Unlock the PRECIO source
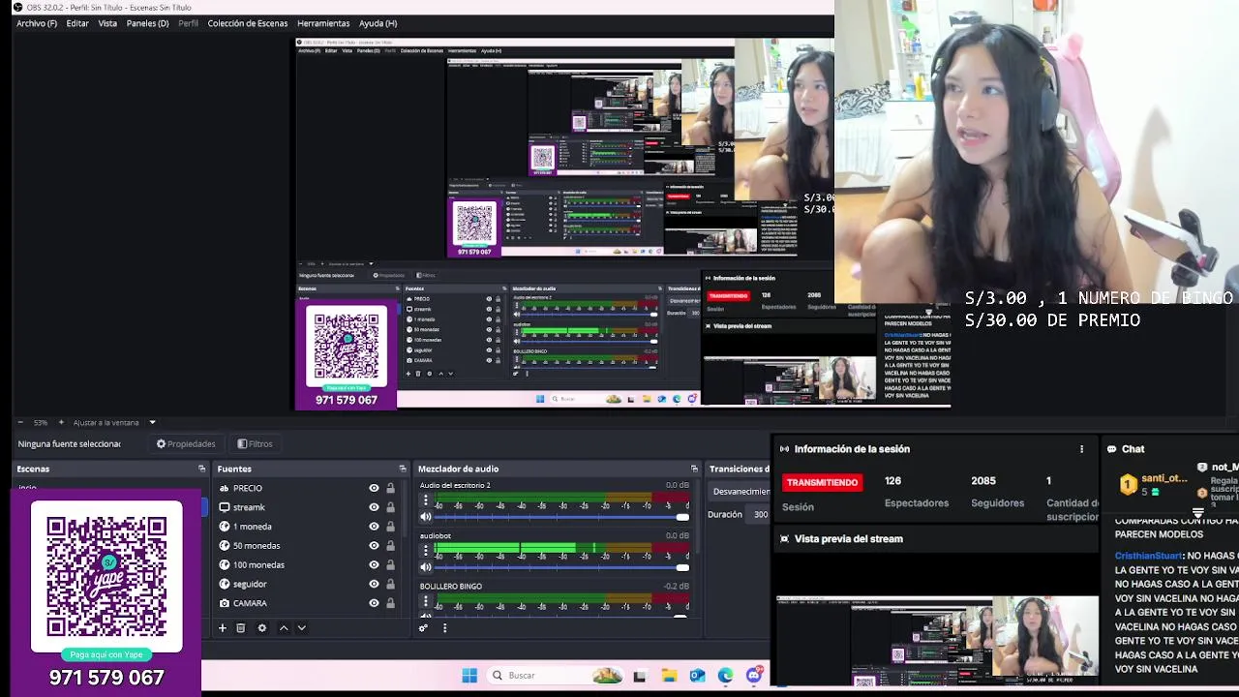The image size is (1239, 697). tap(391, 488)
